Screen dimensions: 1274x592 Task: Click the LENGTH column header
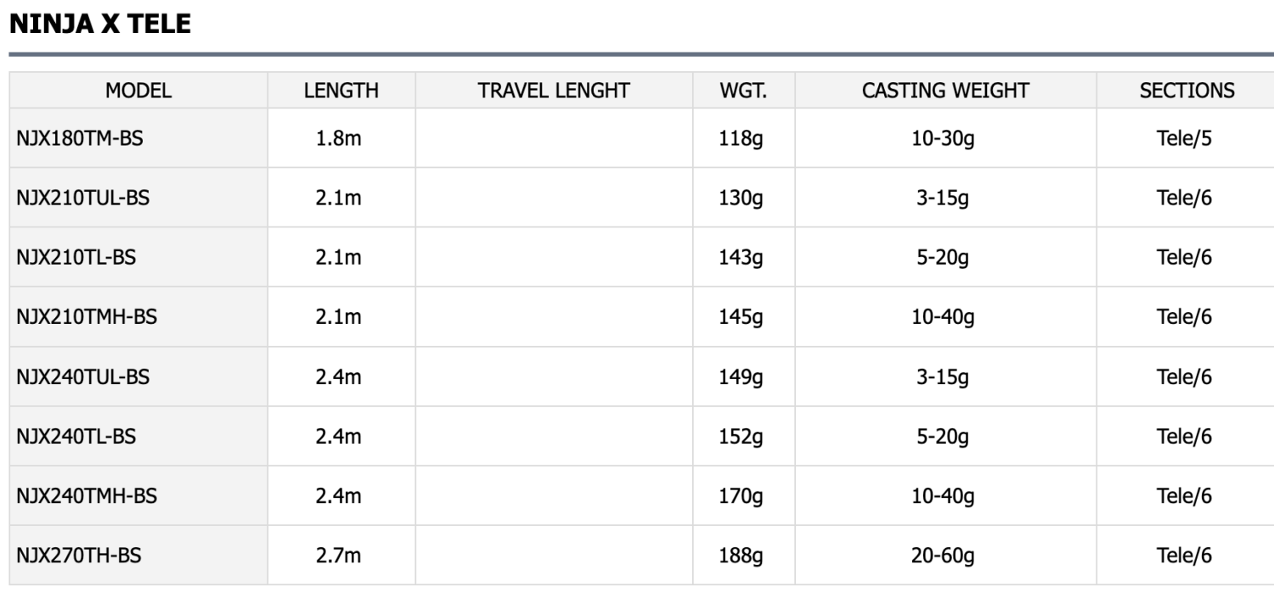point(341,91)
